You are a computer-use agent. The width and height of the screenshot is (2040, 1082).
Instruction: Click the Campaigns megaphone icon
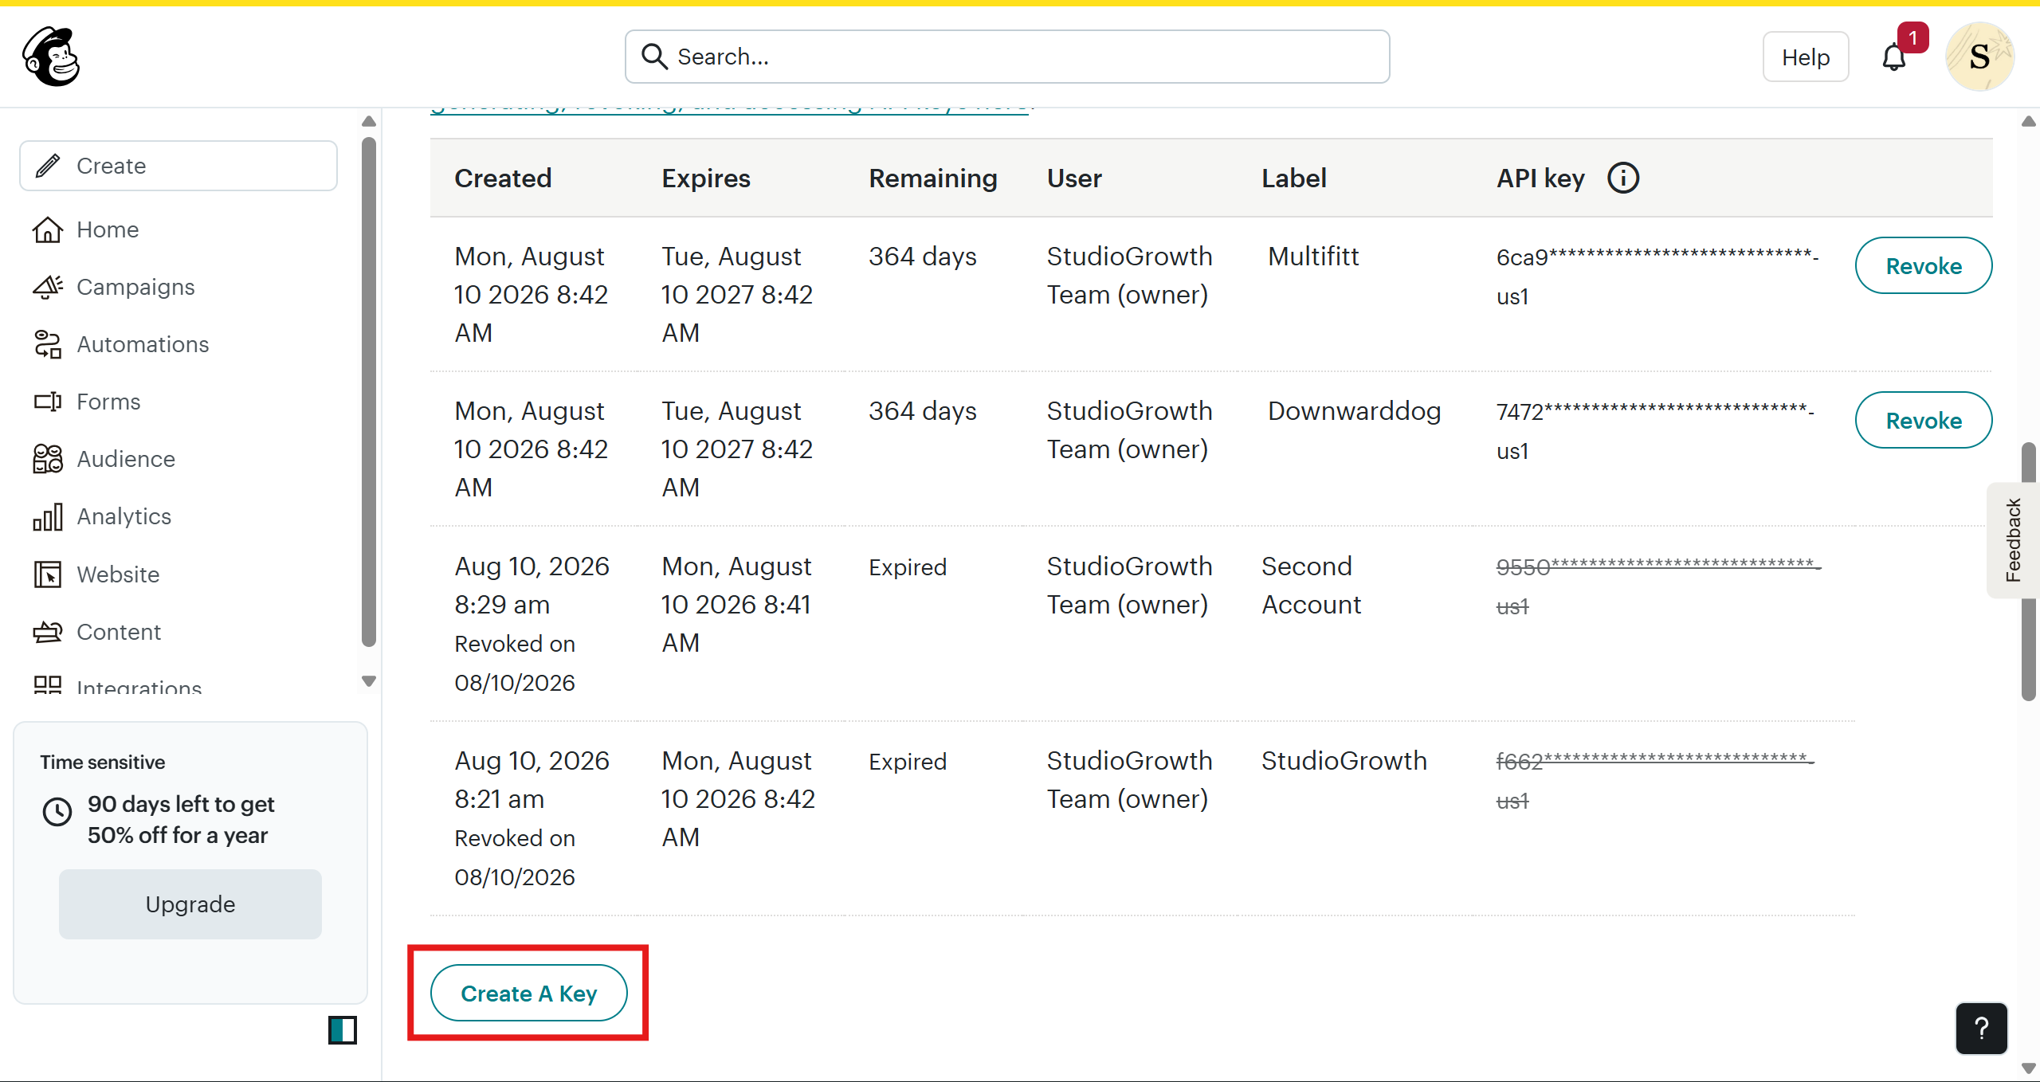[x=48, y=287]
